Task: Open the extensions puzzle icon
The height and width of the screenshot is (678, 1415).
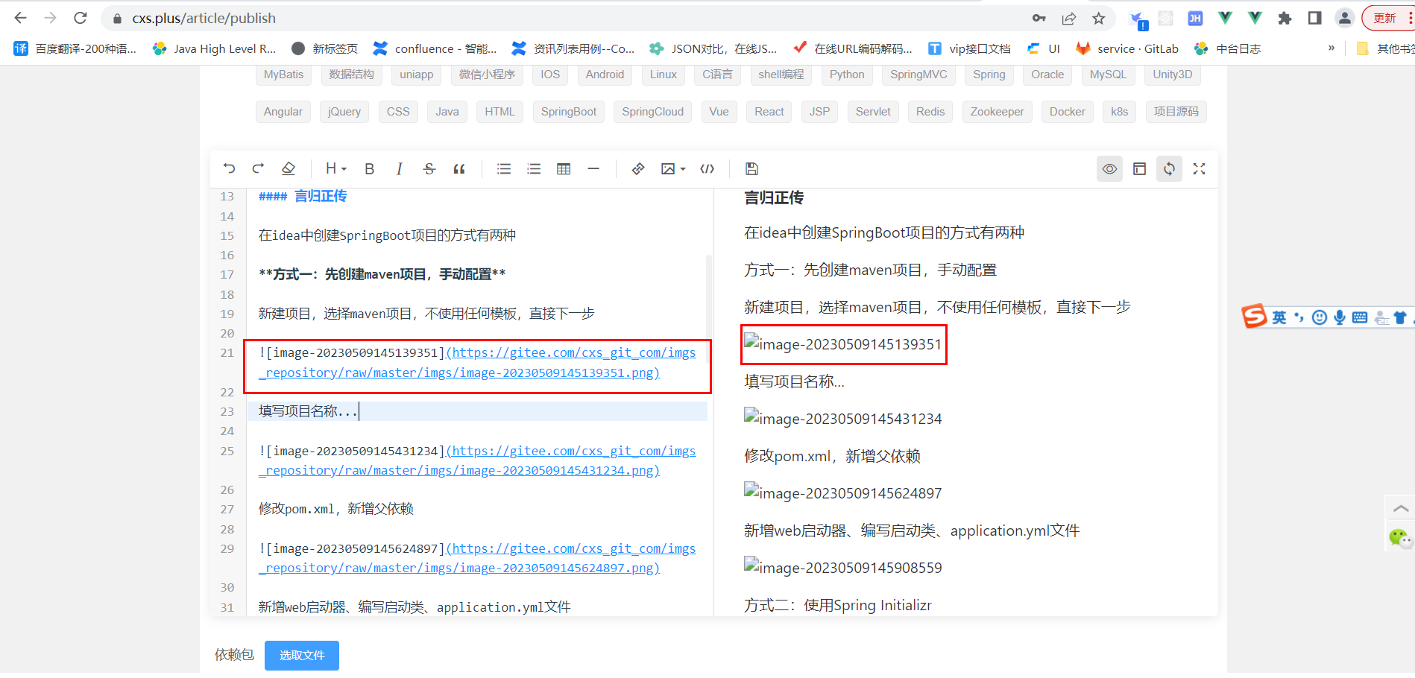Action: (x=1285, y=19)
